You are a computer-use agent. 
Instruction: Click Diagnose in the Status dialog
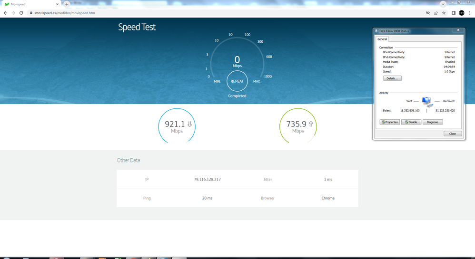point(433,122)
